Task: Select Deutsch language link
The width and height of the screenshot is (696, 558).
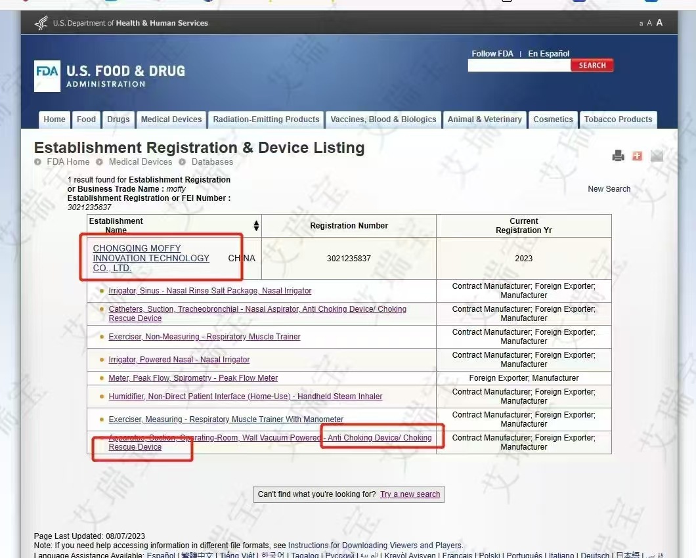Action: 595,555
